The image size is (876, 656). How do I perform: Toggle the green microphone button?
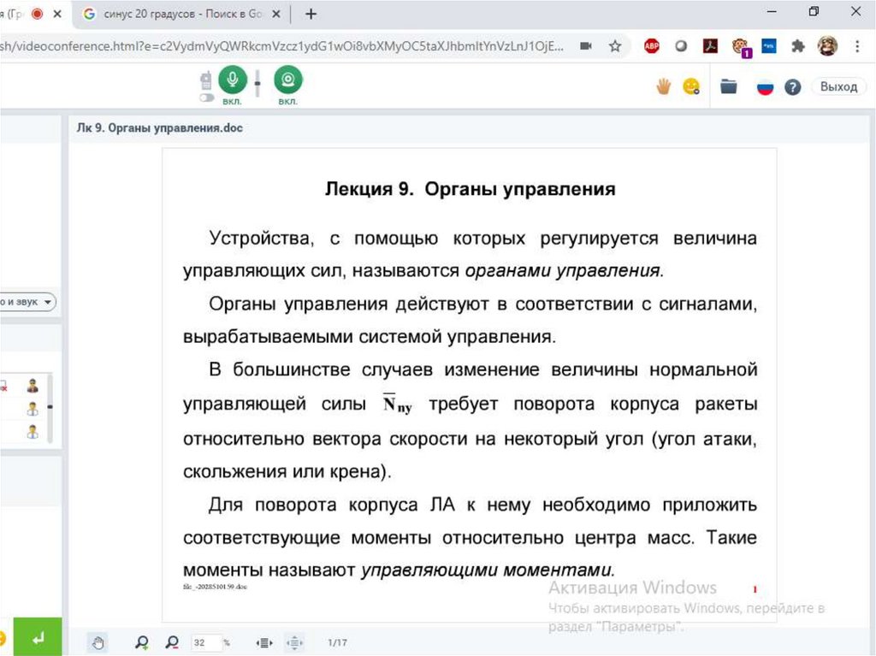coord(232,80)
